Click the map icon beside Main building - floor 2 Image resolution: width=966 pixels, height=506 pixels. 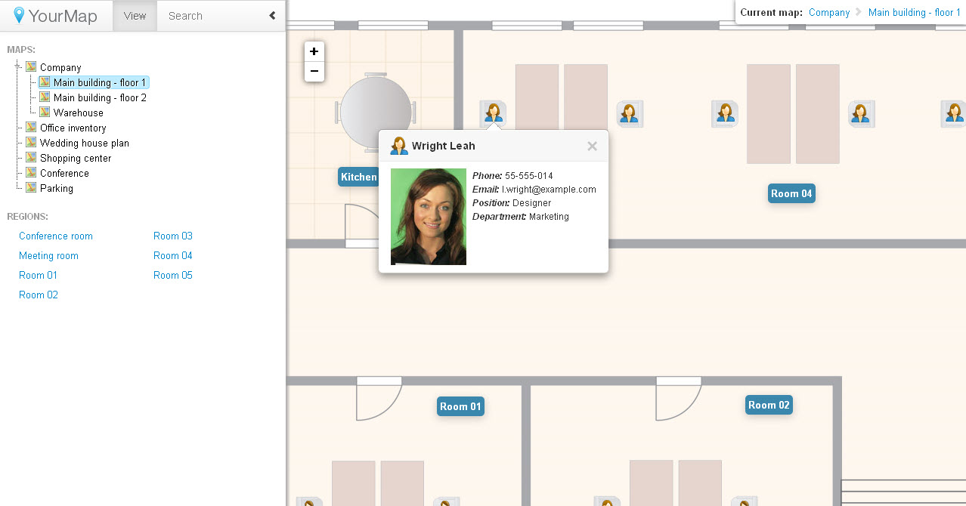pyautogui.click(x=45, y=97)
